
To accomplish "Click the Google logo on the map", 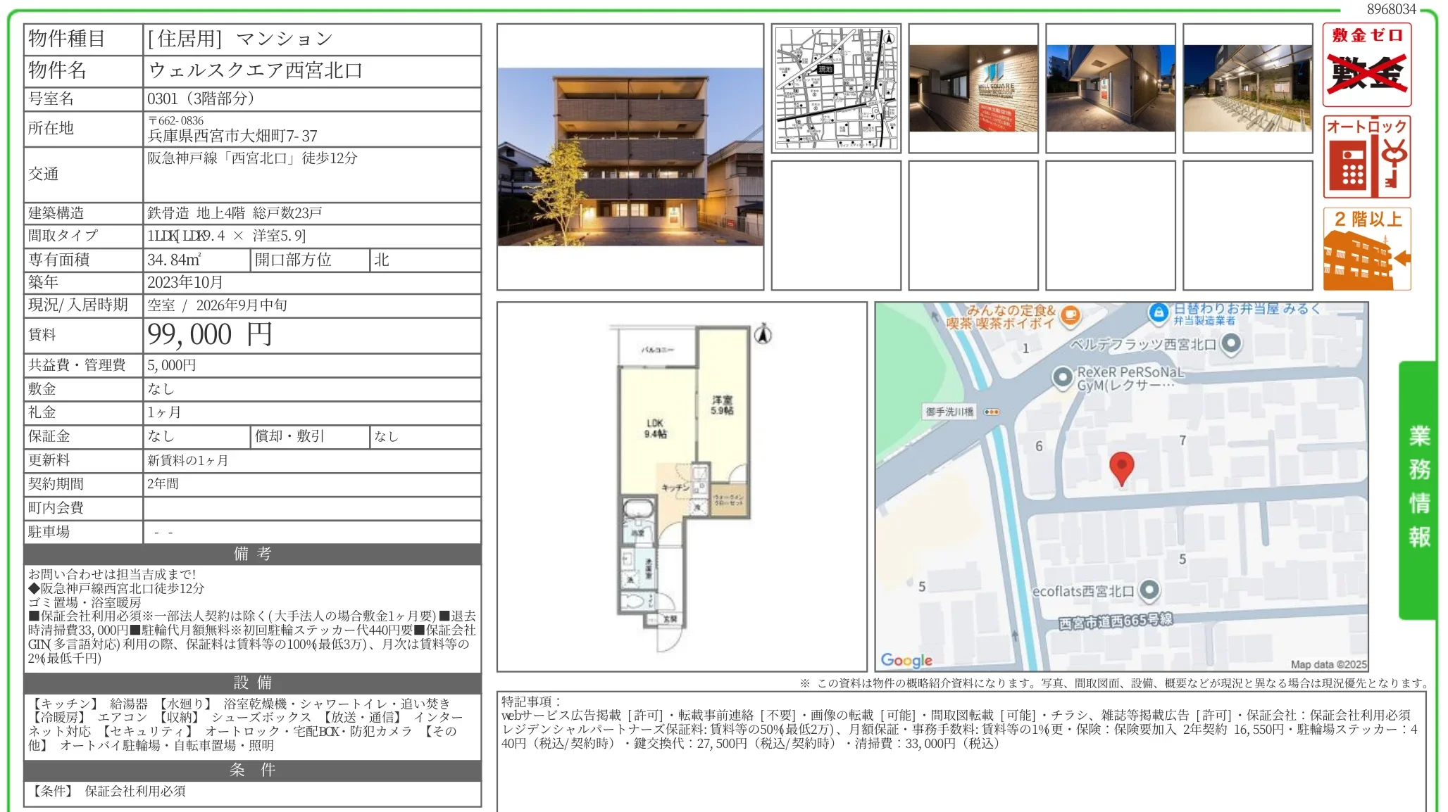I will [x=906, y=660].
